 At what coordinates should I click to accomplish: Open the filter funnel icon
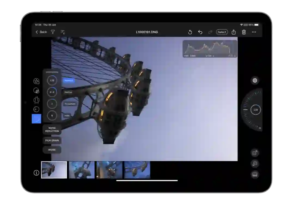tap(53, 32)
